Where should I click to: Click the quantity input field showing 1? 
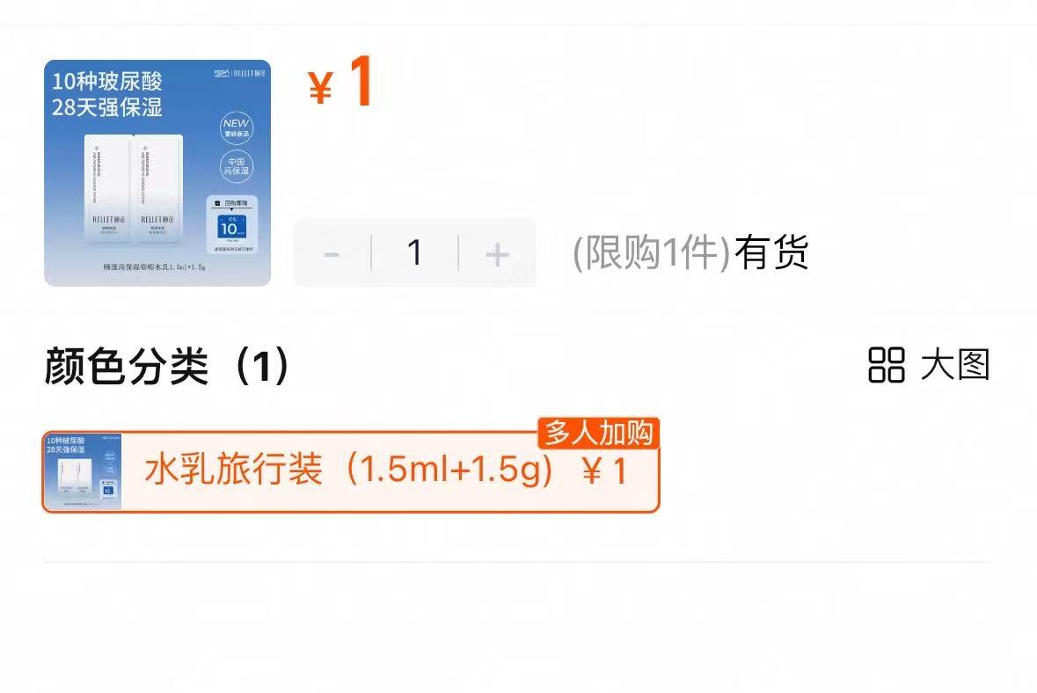click(x=414, y=253)
